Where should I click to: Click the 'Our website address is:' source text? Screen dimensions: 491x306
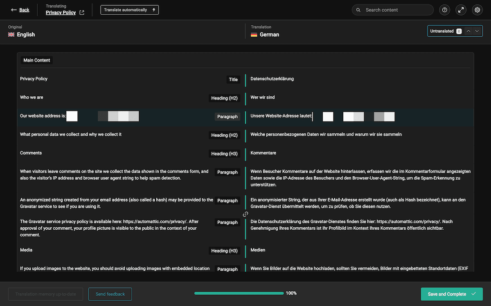43,116
